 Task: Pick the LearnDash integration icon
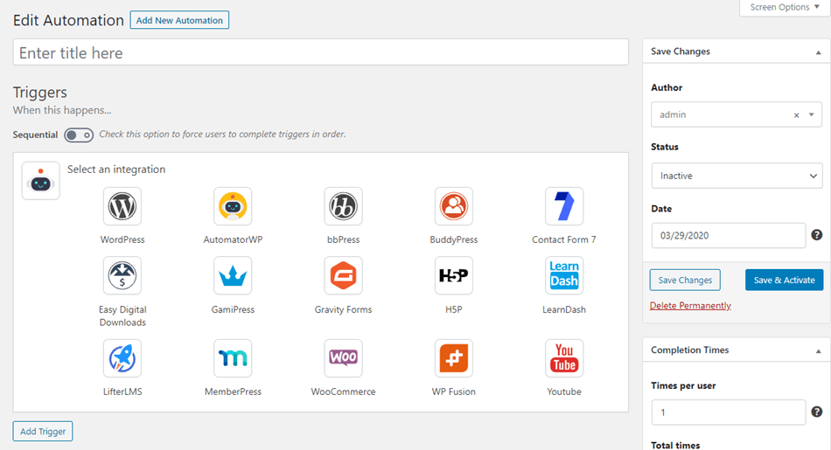point(564,276)
